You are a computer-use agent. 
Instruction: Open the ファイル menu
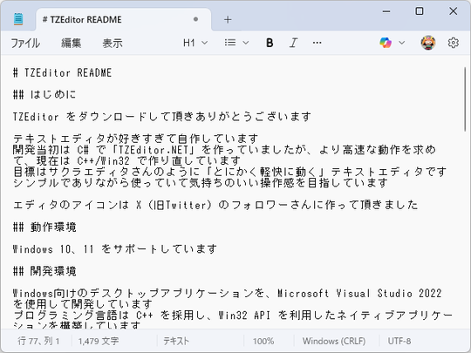25,44
